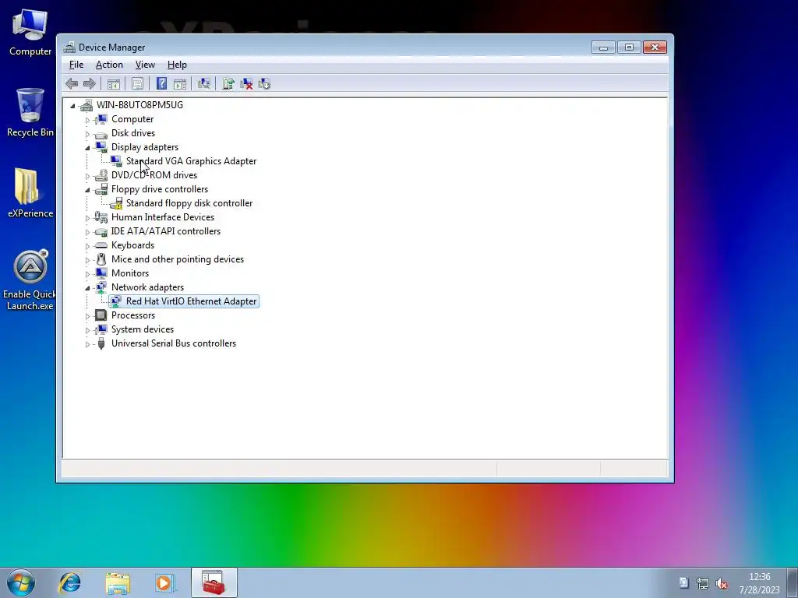Select Red Hat VirtIO Ethernet Adapter
This screenshot has width=798, height=598.
(x=192, y=301)
